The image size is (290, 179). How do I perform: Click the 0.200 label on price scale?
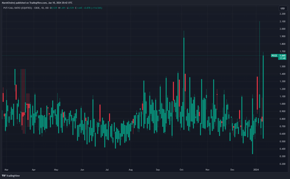pos(282,164)
